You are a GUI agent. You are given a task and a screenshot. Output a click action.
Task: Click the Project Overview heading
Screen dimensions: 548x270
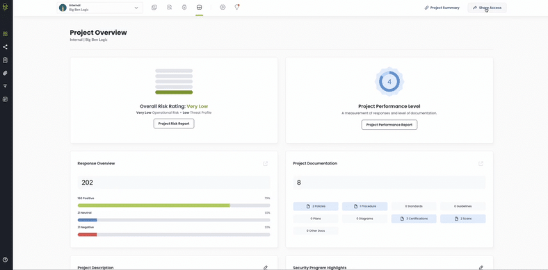point(98,33)
